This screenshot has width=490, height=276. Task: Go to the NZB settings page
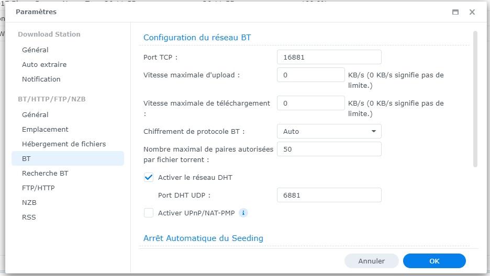pyautogui.click(x=29, y=202)
